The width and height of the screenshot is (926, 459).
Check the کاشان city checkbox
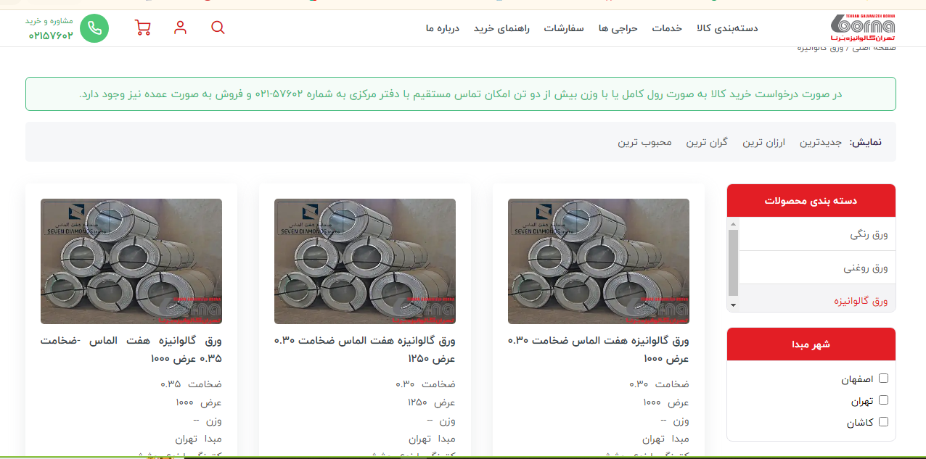pos(883,422)
